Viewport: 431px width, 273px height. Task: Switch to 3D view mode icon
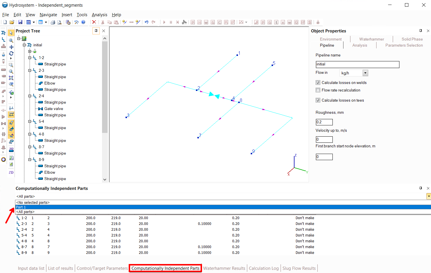pos(11,150)
